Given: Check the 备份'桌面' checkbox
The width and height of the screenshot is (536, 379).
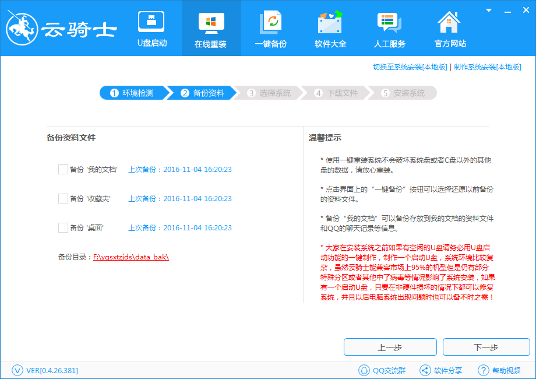Looking at the screenshot, I should 63,227.
